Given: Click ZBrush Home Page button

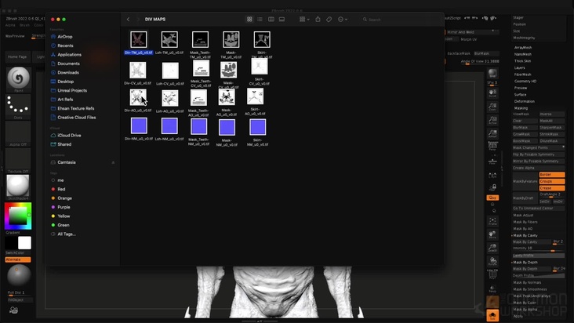Looking at the screenshot, I should pyautogui.click(x=17, y=56).
